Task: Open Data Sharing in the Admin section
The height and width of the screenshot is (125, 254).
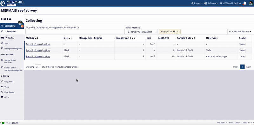Action: point(10,92)
